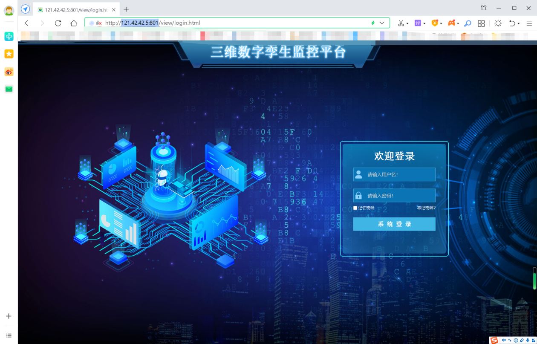Open the teal plus-cross sidebar app
This screenshot has width=537, height=344.
(x=9, y=36)
